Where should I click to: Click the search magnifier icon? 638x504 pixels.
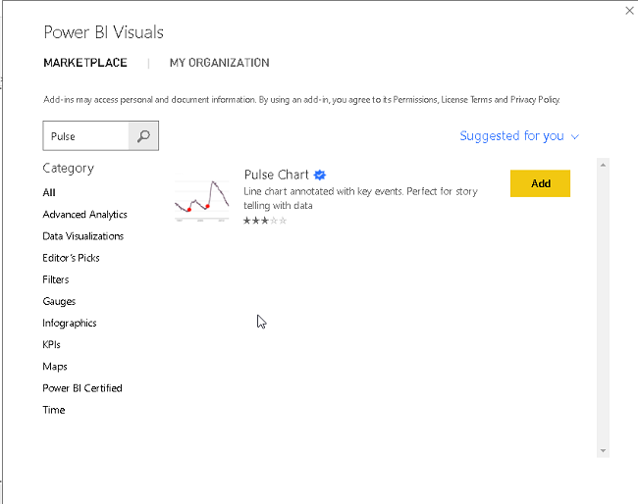point(143,136)
